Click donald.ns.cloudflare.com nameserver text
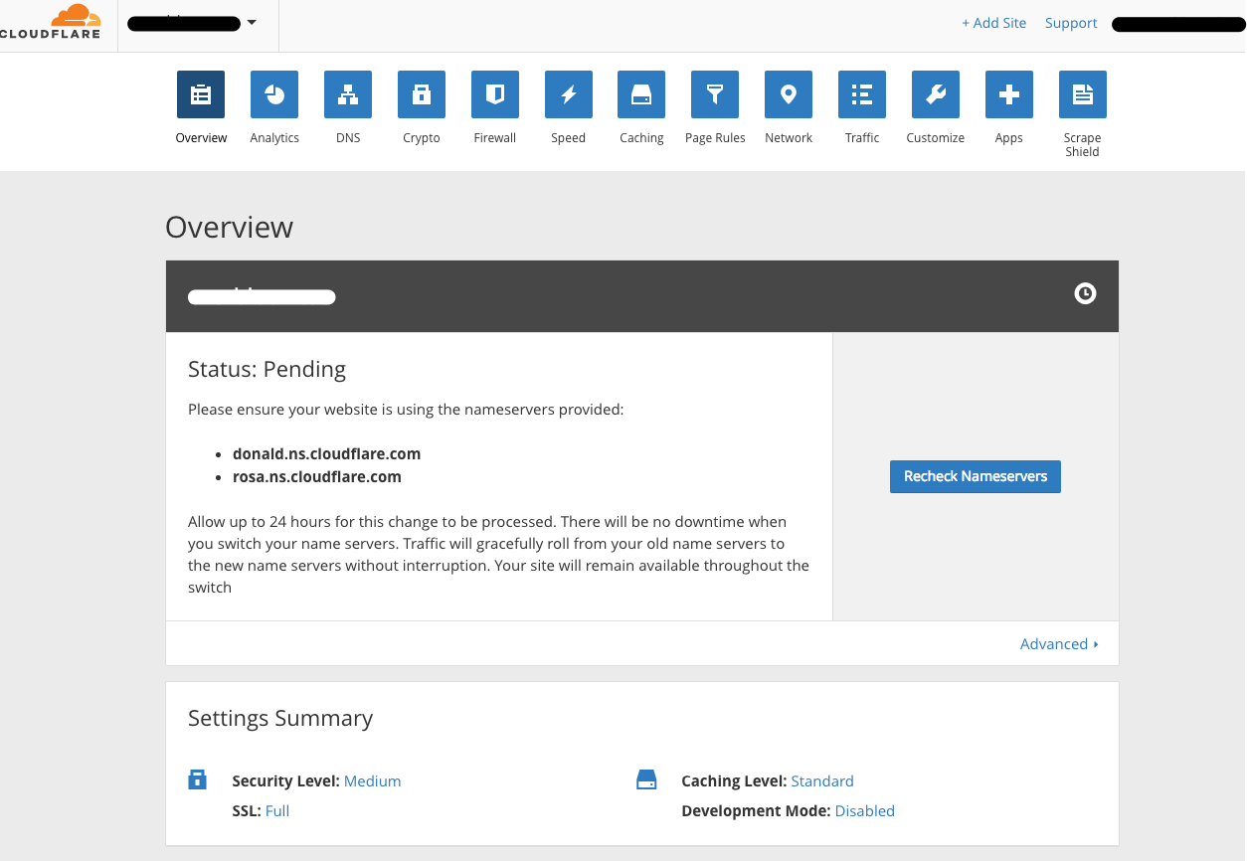Image resolution: width=1247 pixels, height=861 pixels. pos(326,453)
